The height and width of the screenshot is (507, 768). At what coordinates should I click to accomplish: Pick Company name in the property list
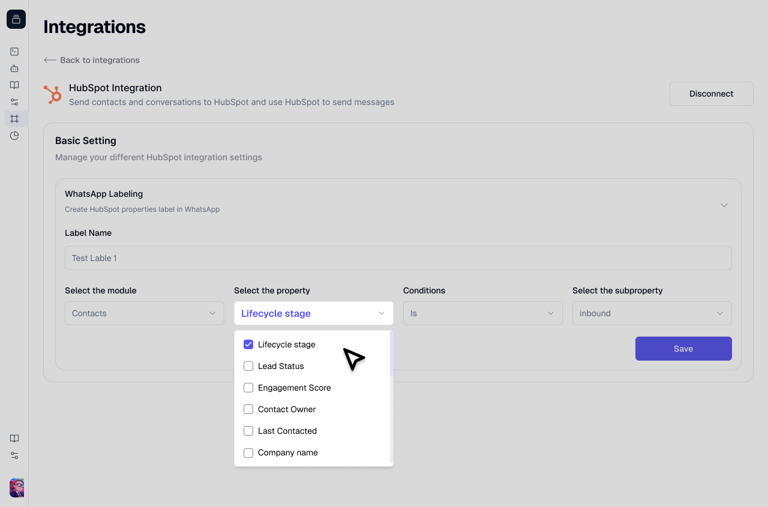click(x=288, y=452)
